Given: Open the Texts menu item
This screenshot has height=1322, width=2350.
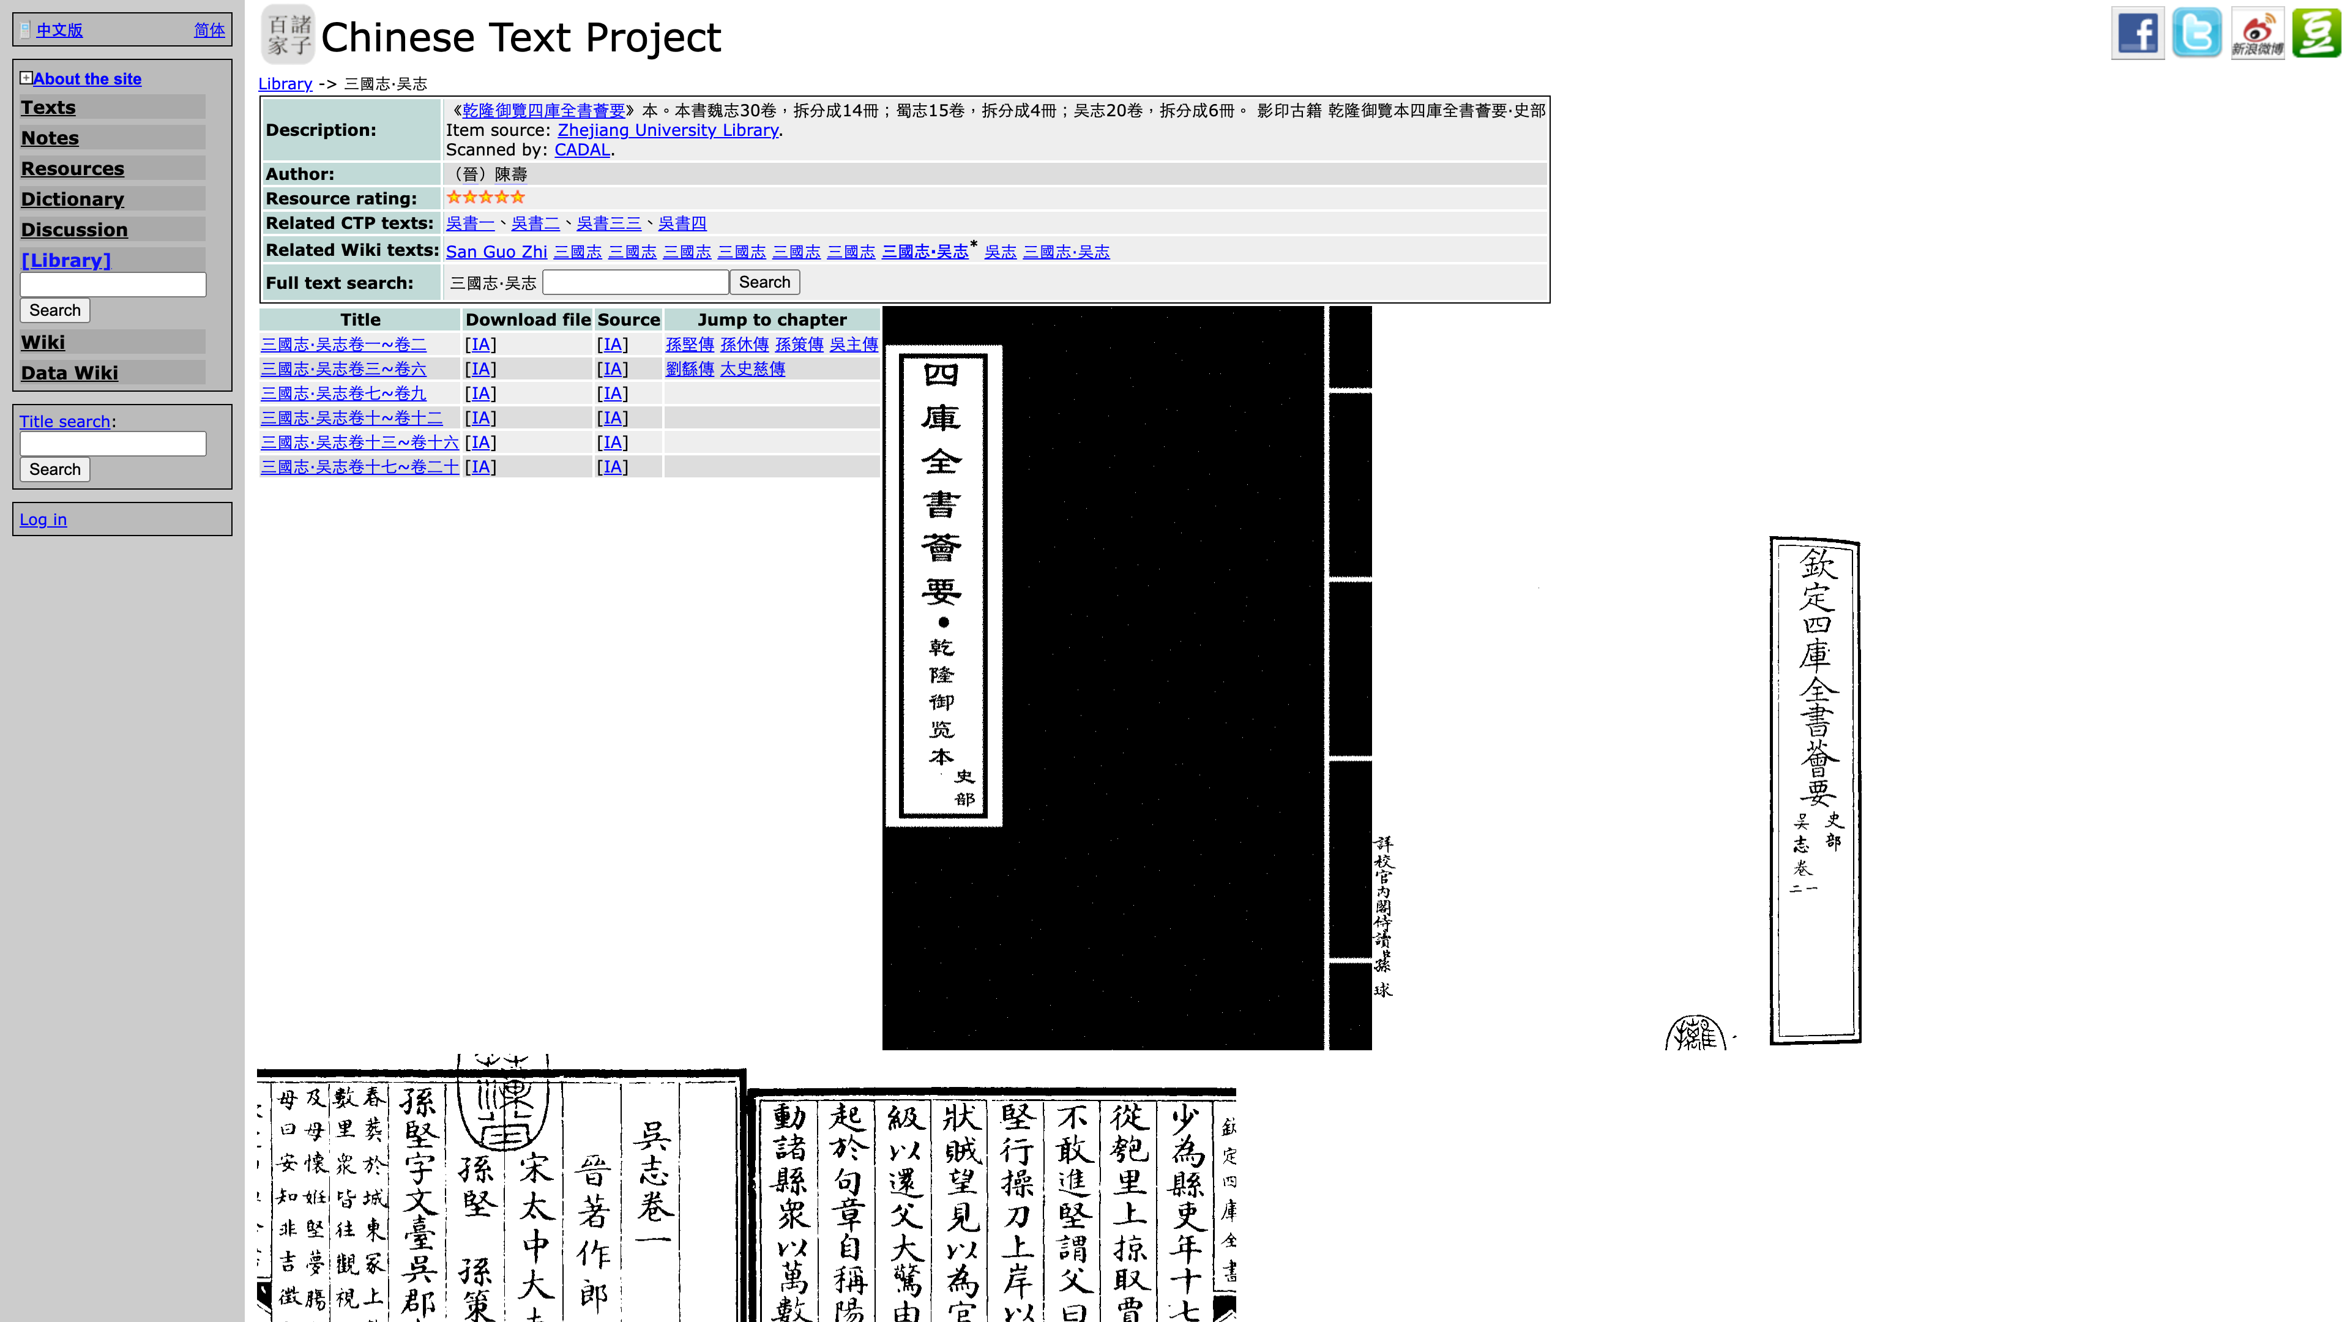Looking at the screenshot, I should point(48,106).
